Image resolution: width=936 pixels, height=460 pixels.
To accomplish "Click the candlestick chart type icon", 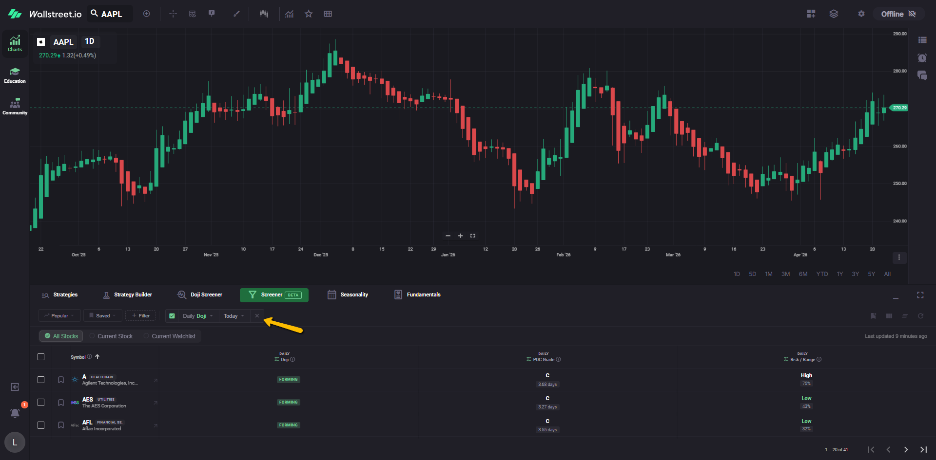I will coord(264,14).
